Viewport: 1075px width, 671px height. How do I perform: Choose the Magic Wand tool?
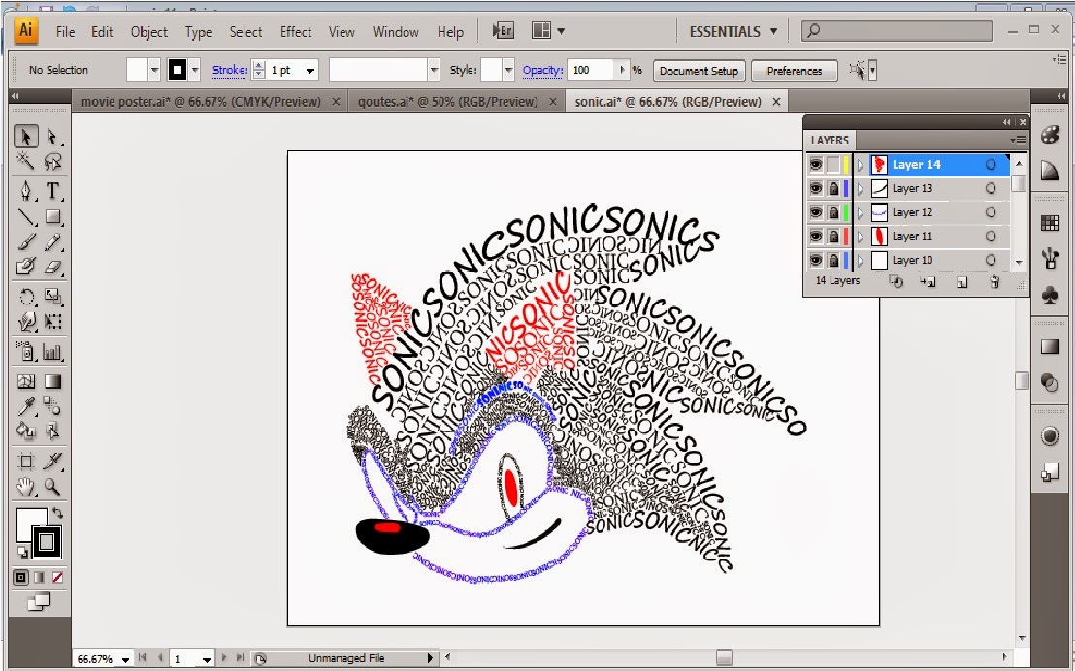point(26,161)
